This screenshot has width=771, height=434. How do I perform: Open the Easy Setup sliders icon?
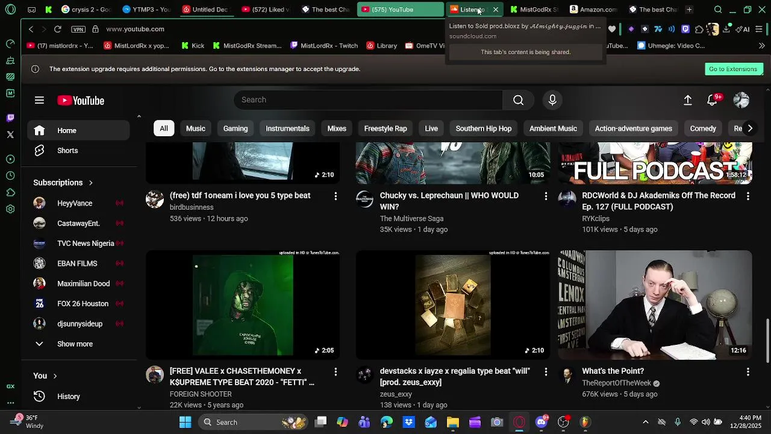(x=759, y=29)
